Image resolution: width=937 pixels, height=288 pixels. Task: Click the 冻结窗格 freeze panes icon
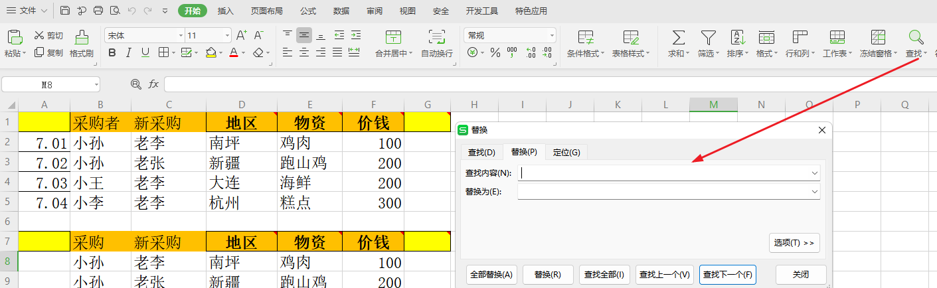pos(879,37)
